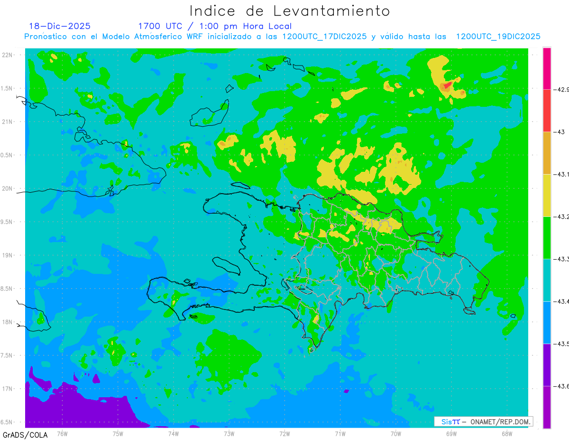Click the 'ONAMET/REP.DOM.' attribution box
The height and width of the screenshot is (440, 569).
click(x=484, y=421)
